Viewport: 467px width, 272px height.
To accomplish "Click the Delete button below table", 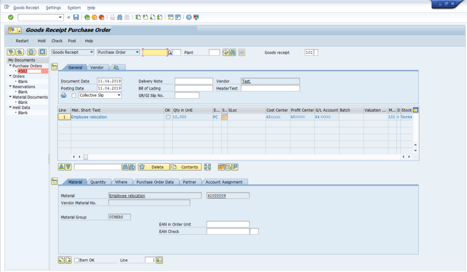I will pyautogui.click(x=154, y=167).
